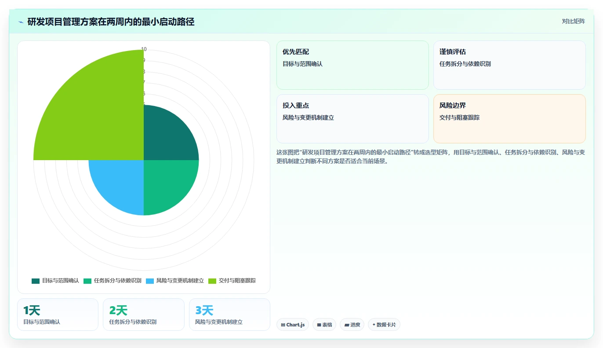Click the header icon beside the title
603x348 pixels.
click(x=21, y=22)
